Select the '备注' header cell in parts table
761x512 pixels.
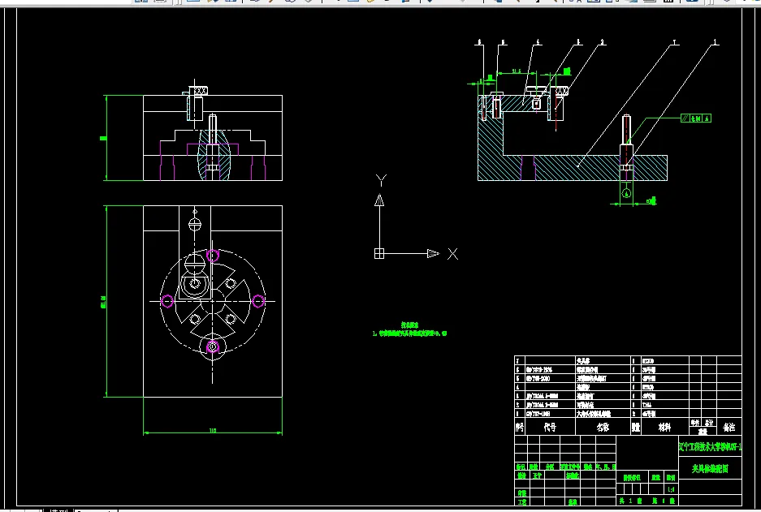click(729, 427)
